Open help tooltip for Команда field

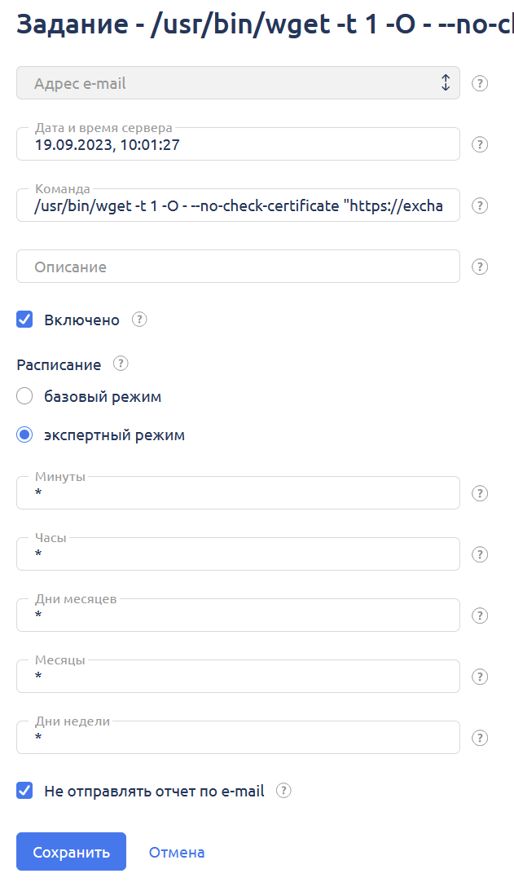pos(480,205)
